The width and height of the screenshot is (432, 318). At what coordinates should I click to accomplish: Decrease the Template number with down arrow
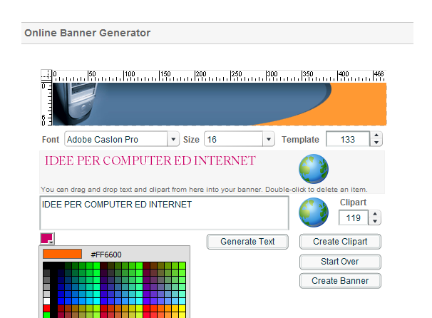point(376,143)
